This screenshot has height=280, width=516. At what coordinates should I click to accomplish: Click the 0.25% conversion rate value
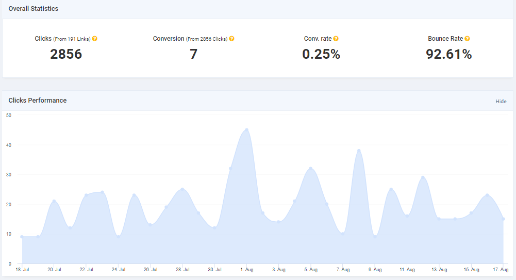coord(321,54)
